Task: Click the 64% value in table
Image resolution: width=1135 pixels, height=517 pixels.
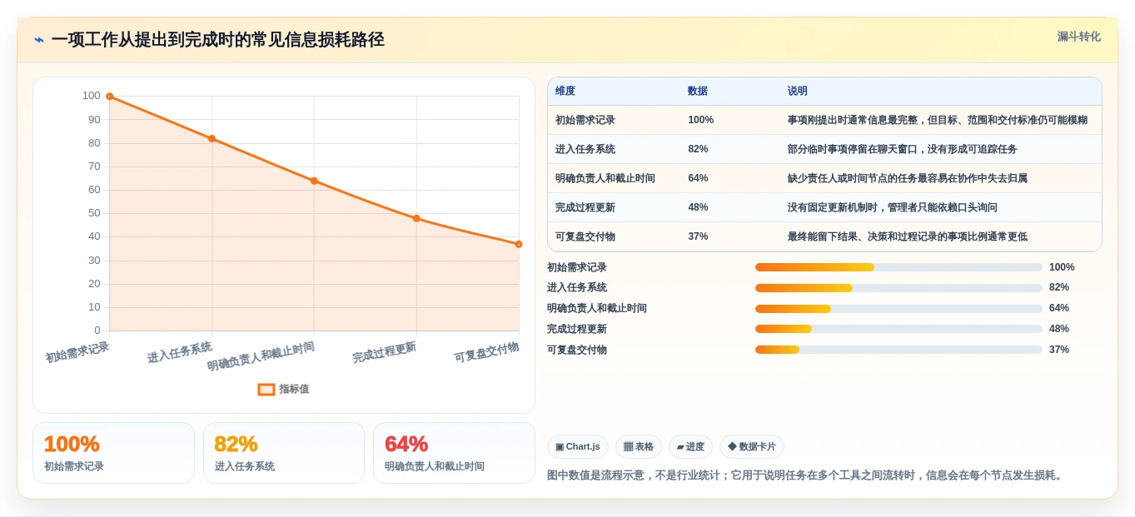Action: pos(698,178)
